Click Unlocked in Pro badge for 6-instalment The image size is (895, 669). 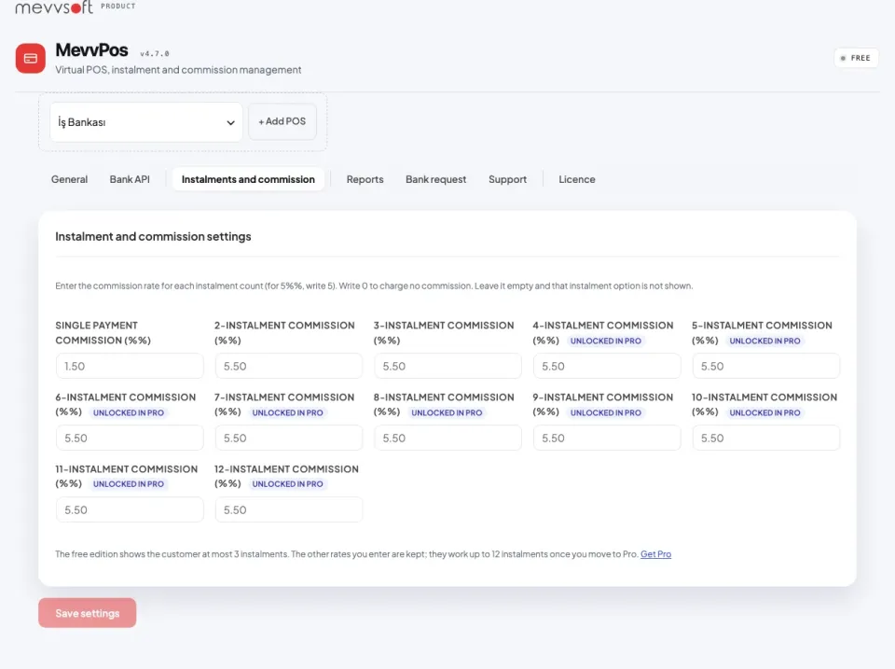coord(129,412)
